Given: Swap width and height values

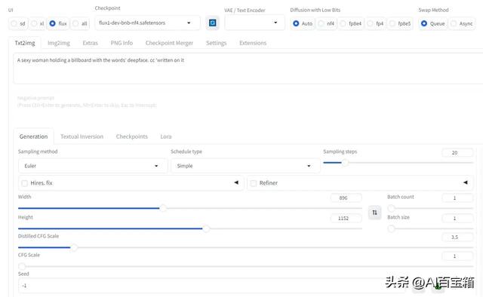Looking at the screenshot, I should click(374, 213).
